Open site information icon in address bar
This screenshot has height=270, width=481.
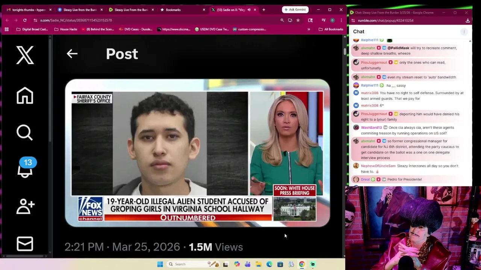35,20
